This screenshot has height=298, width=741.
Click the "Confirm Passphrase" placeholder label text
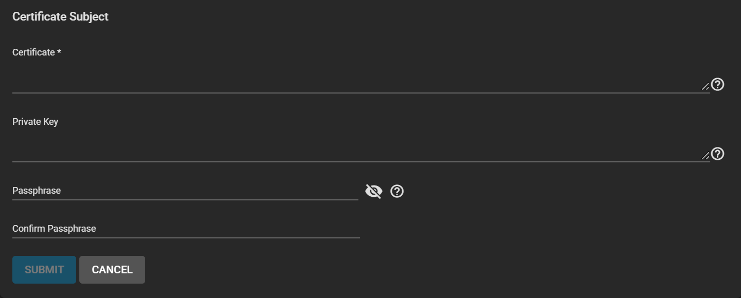(54, 229)
